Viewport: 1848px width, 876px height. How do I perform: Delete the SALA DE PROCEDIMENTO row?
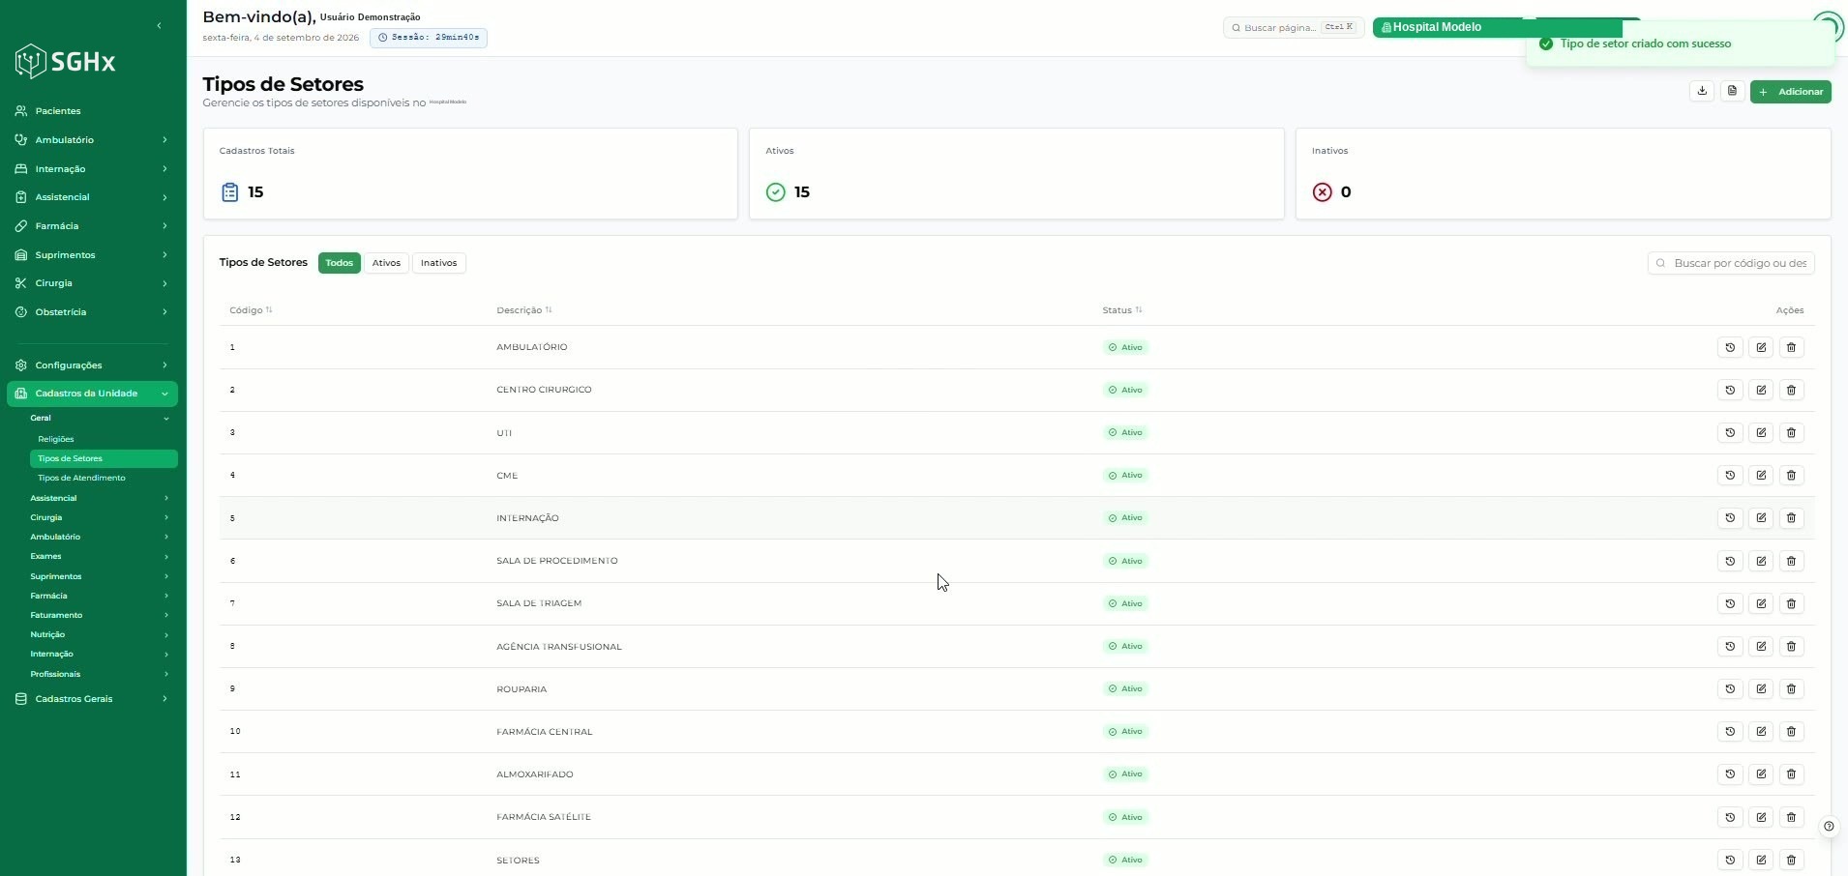coord(1791,561)
